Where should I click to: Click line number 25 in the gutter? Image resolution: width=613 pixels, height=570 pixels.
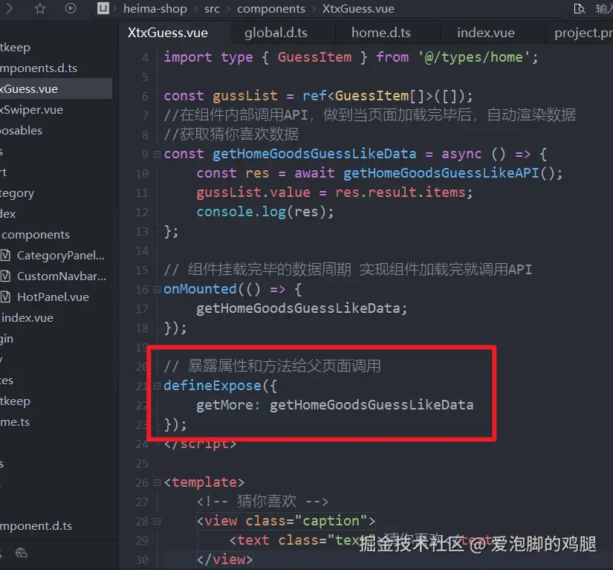143,464
